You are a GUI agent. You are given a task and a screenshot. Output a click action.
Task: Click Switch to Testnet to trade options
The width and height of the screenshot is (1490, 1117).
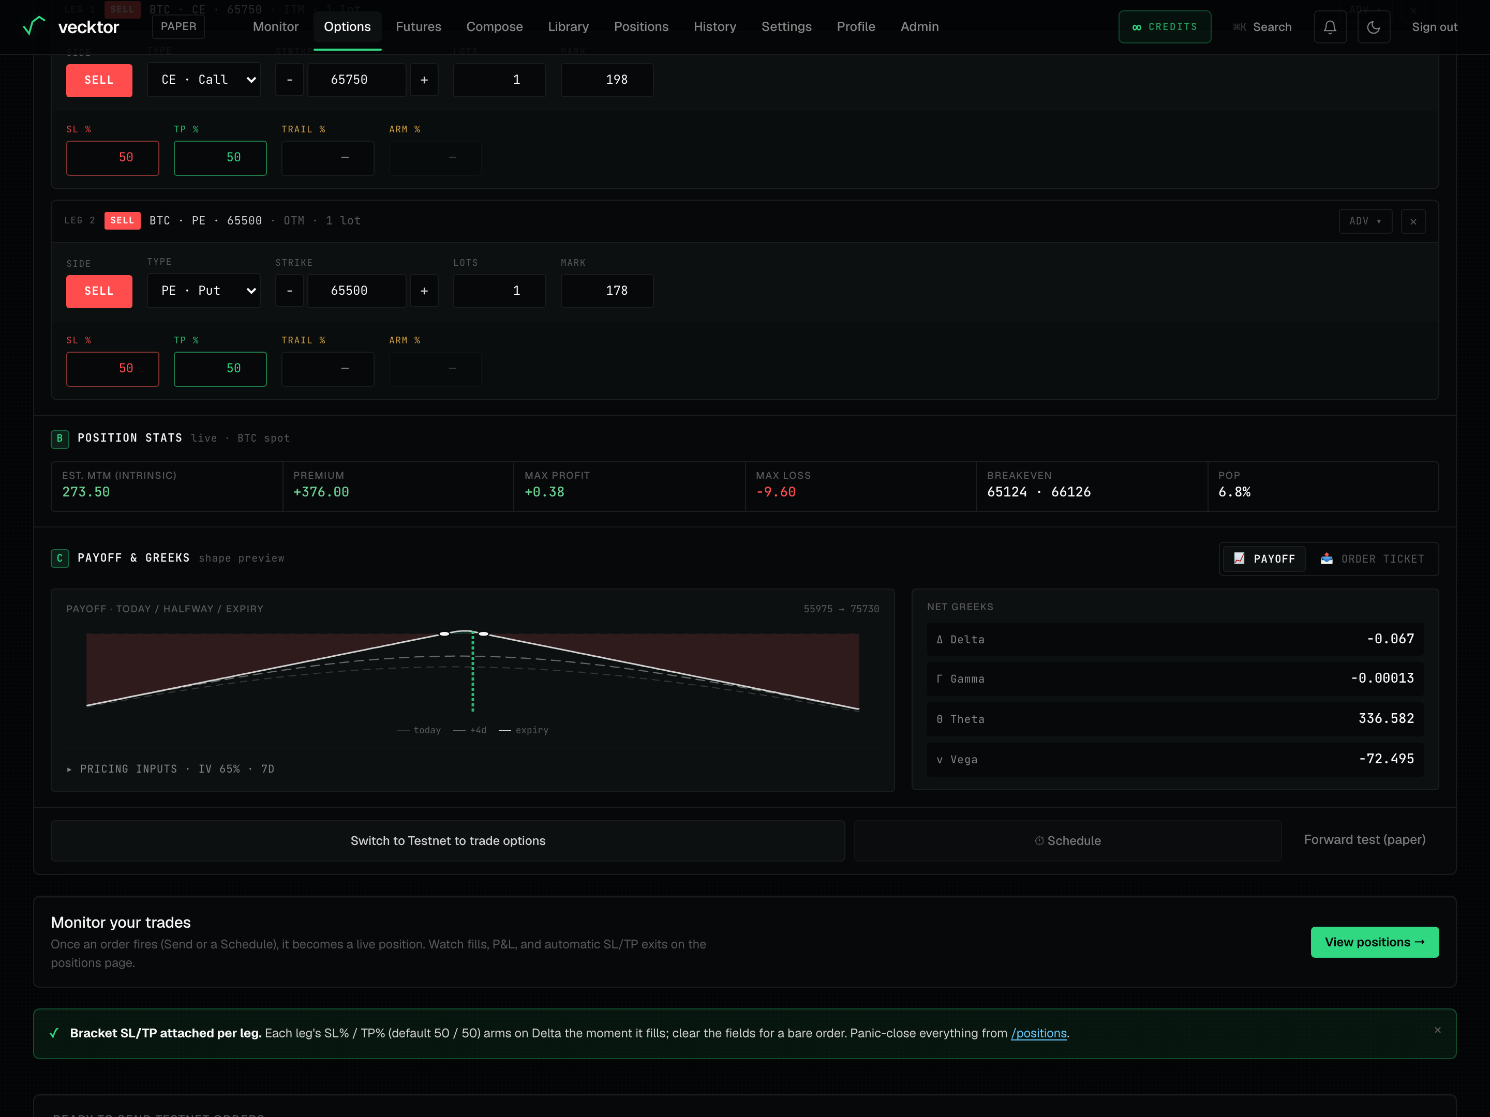pyautogui.click(x=448, y=840)
